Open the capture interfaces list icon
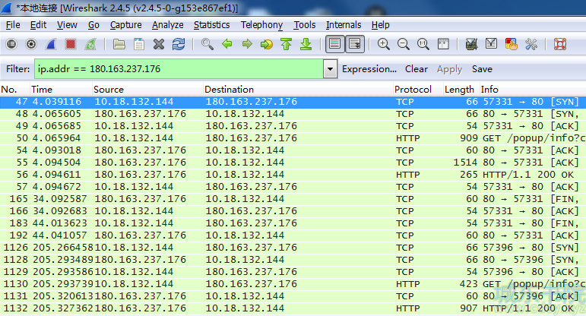Image resolution: width=586 pixels, height=316 pixels. tap(11, 45)
